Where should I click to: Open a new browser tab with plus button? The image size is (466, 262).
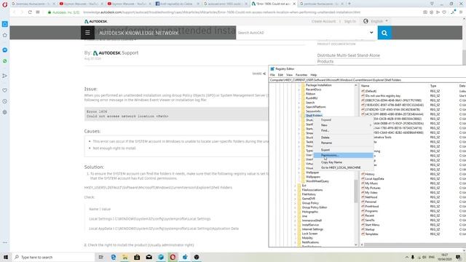coord(349,4)
